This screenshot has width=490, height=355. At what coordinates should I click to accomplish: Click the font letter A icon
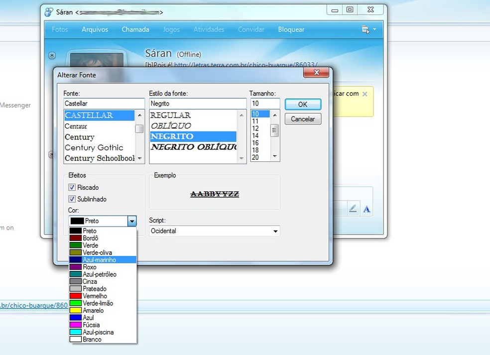(x=367, y=209)
